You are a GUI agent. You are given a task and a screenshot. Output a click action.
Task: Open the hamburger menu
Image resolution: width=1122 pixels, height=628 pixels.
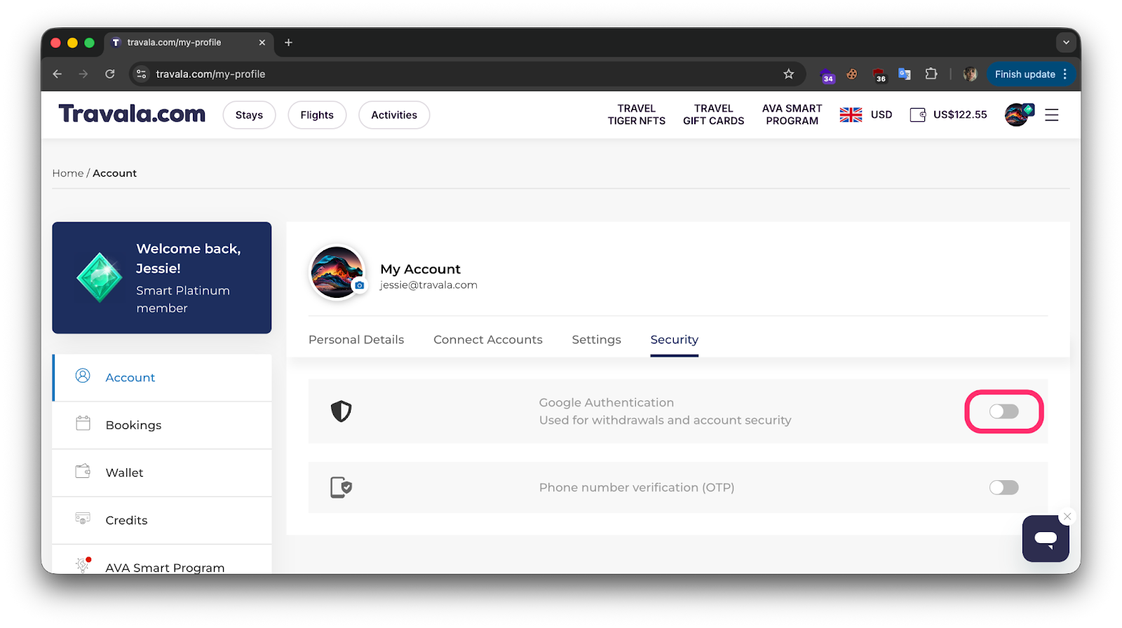[1051, 115]
